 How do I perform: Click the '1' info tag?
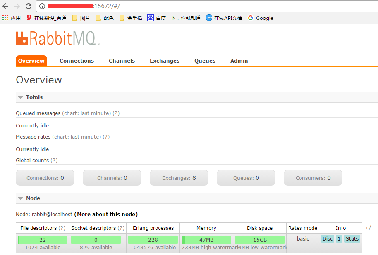[x=339, y=238]
